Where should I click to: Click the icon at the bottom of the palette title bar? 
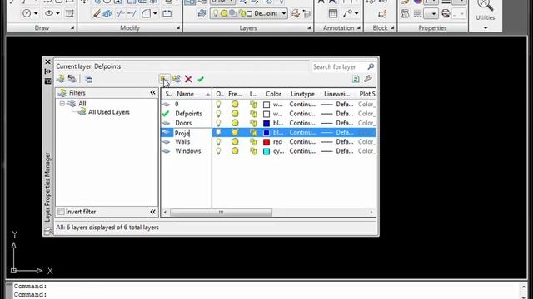(47, 231)
